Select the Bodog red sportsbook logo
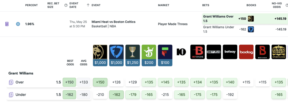 (246, 52)
